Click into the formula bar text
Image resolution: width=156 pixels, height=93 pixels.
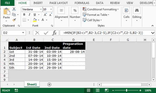pyautogui.click(x=103, y=33)
